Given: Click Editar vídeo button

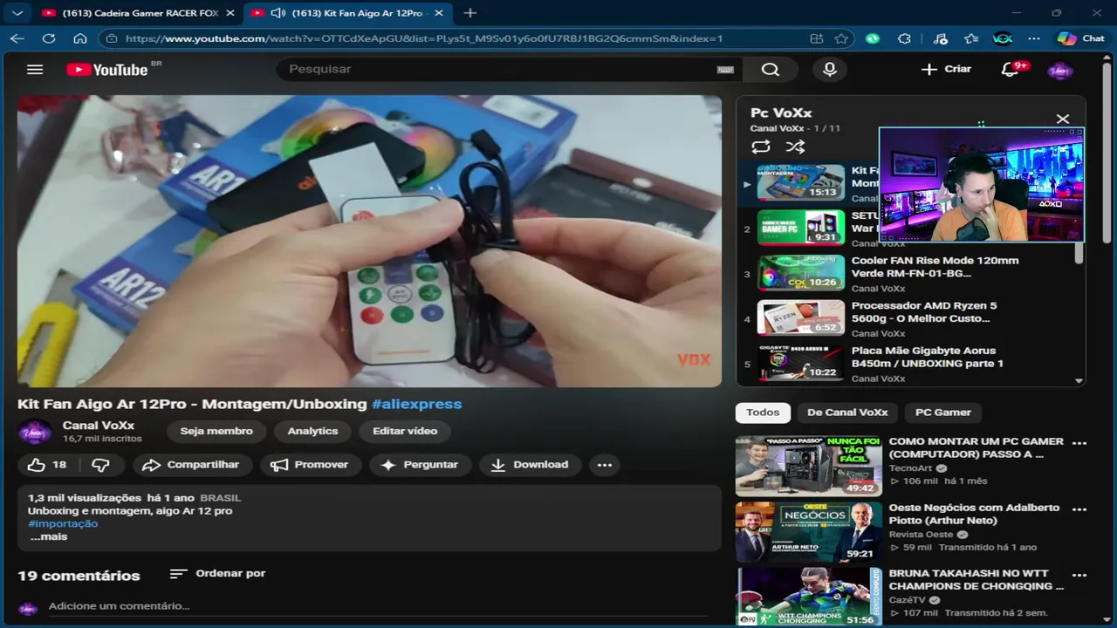Looking at the screenshot, I should tap(405, 431).
